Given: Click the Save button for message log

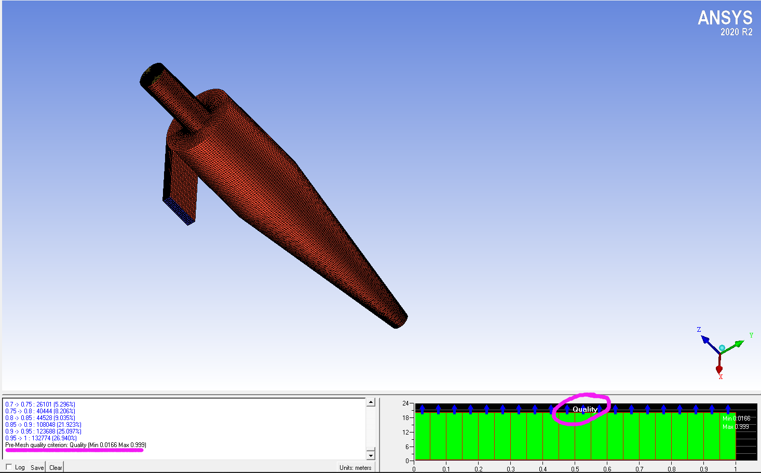Looking at the screenshot, I should click(x=37, y=467).
